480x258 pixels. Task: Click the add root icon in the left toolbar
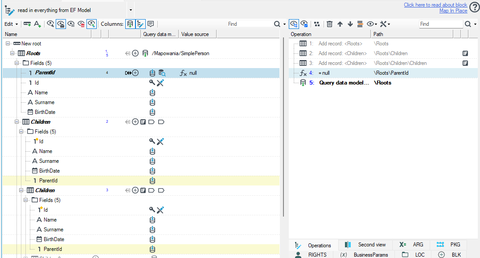click(x=27, y=24)
